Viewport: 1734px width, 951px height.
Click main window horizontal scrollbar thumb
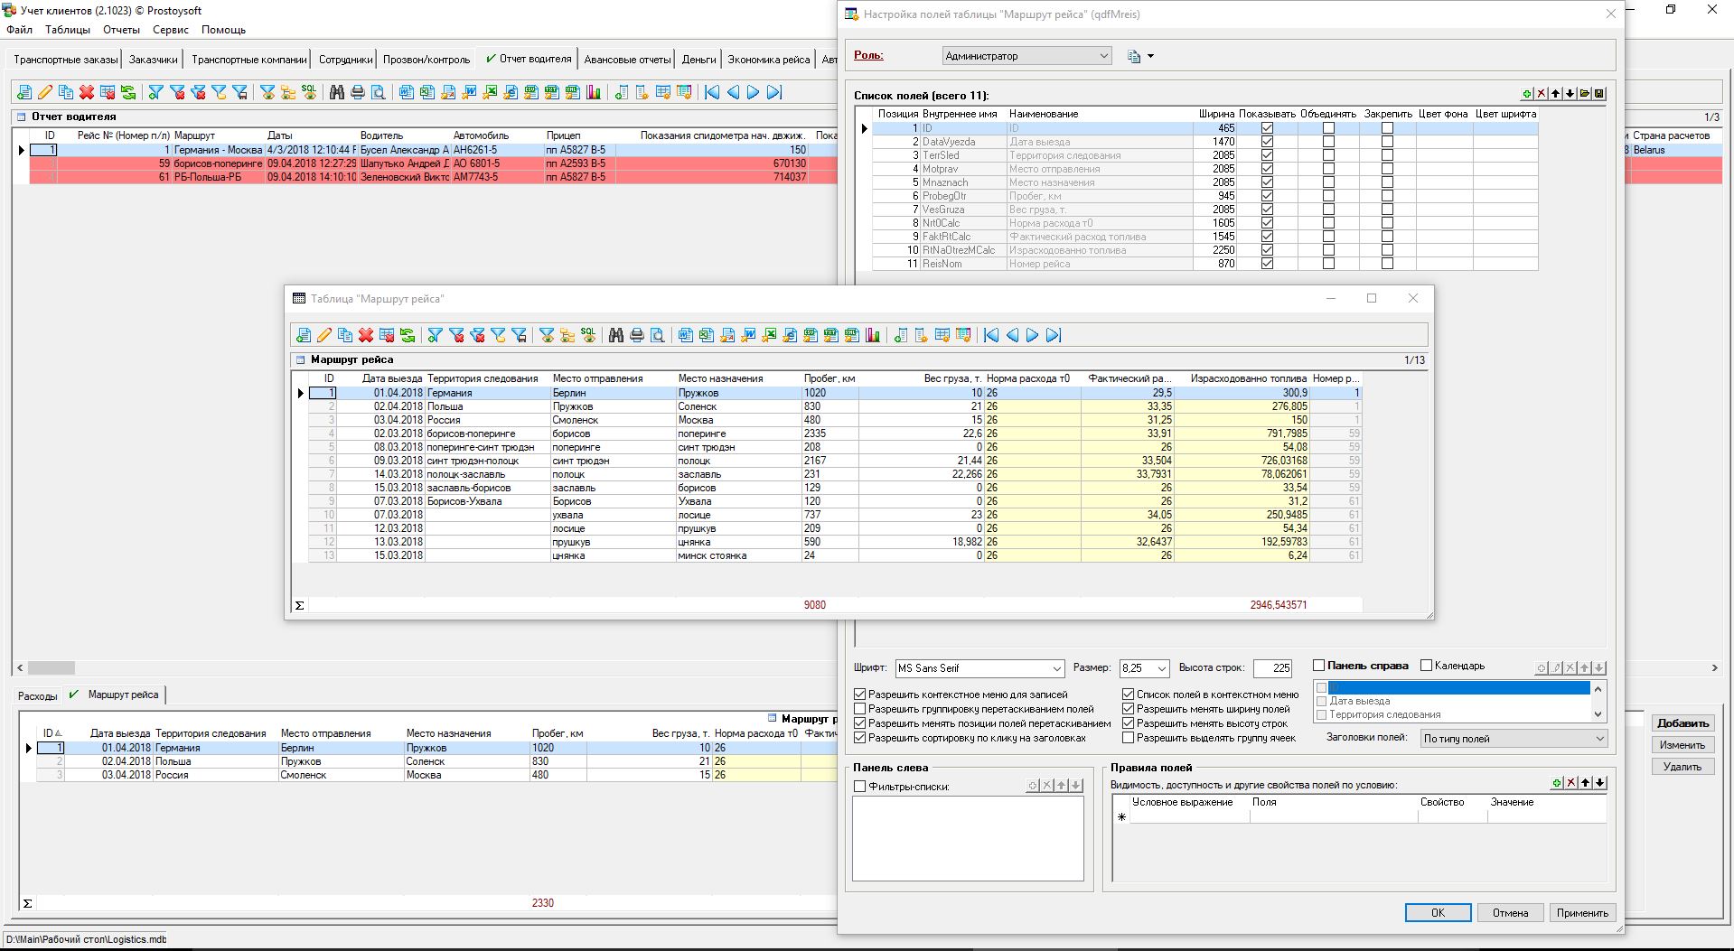[52, 668]
